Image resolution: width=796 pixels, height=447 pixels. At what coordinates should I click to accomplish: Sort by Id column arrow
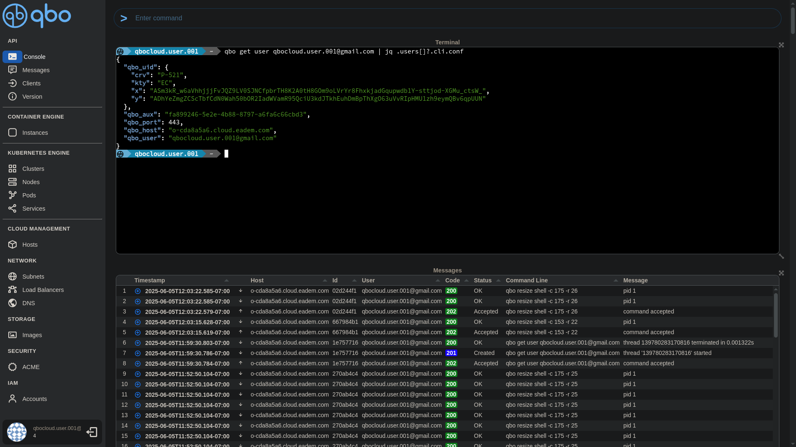(x=354, y=280)
